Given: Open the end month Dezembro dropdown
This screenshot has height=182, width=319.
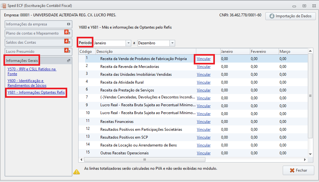Looking at the screenshot, I should pos(172,43).
